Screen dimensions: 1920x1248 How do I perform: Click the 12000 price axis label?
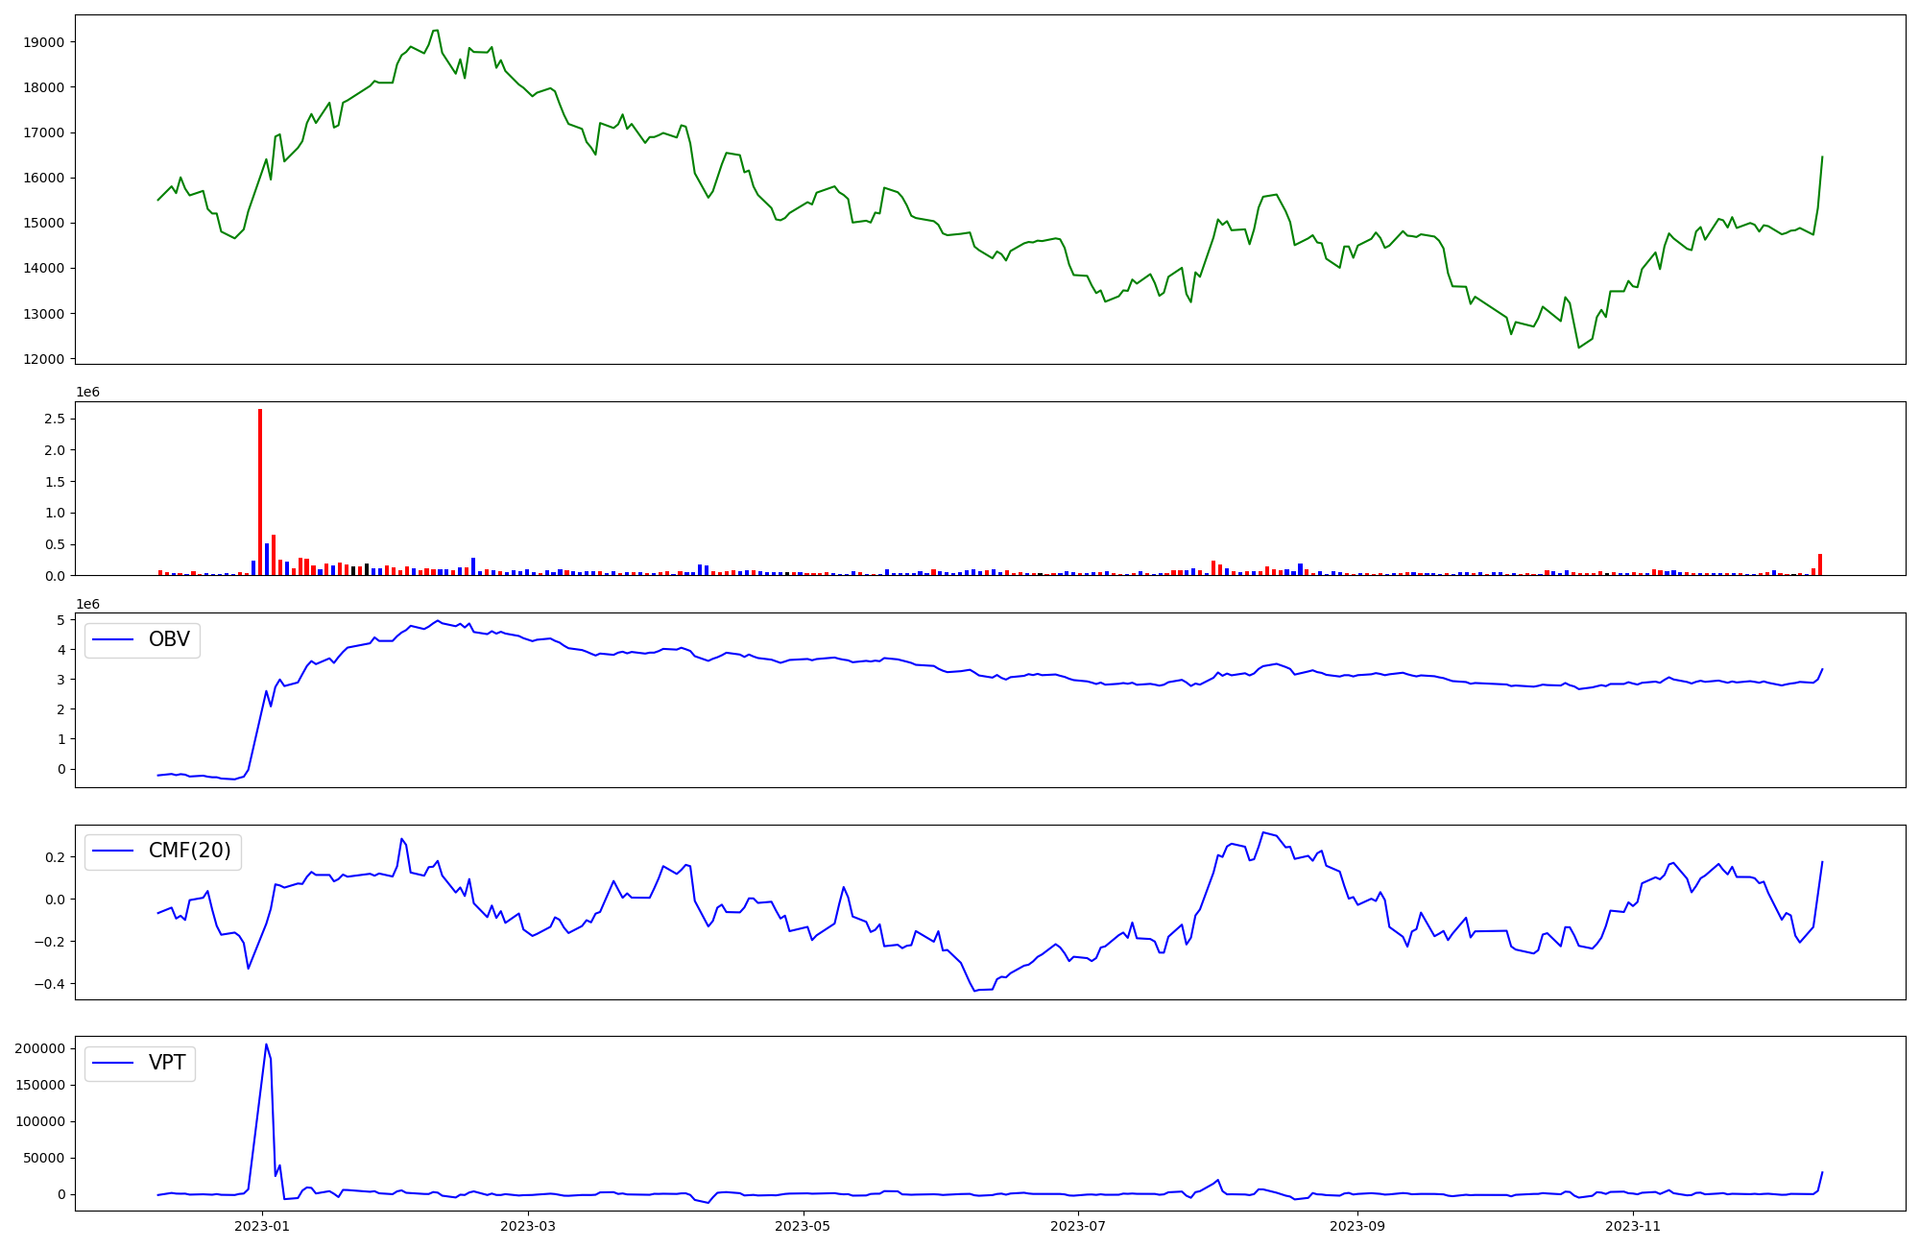(42, 359)
